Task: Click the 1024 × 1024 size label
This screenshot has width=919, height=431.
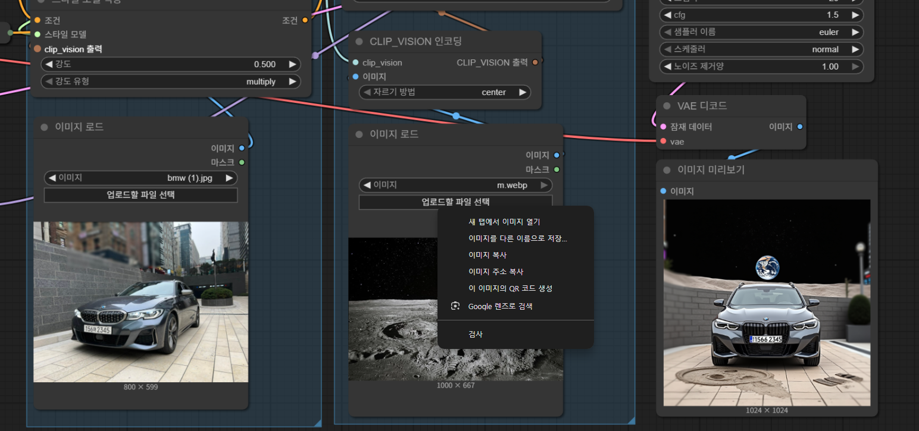Action: click(767, 410)
